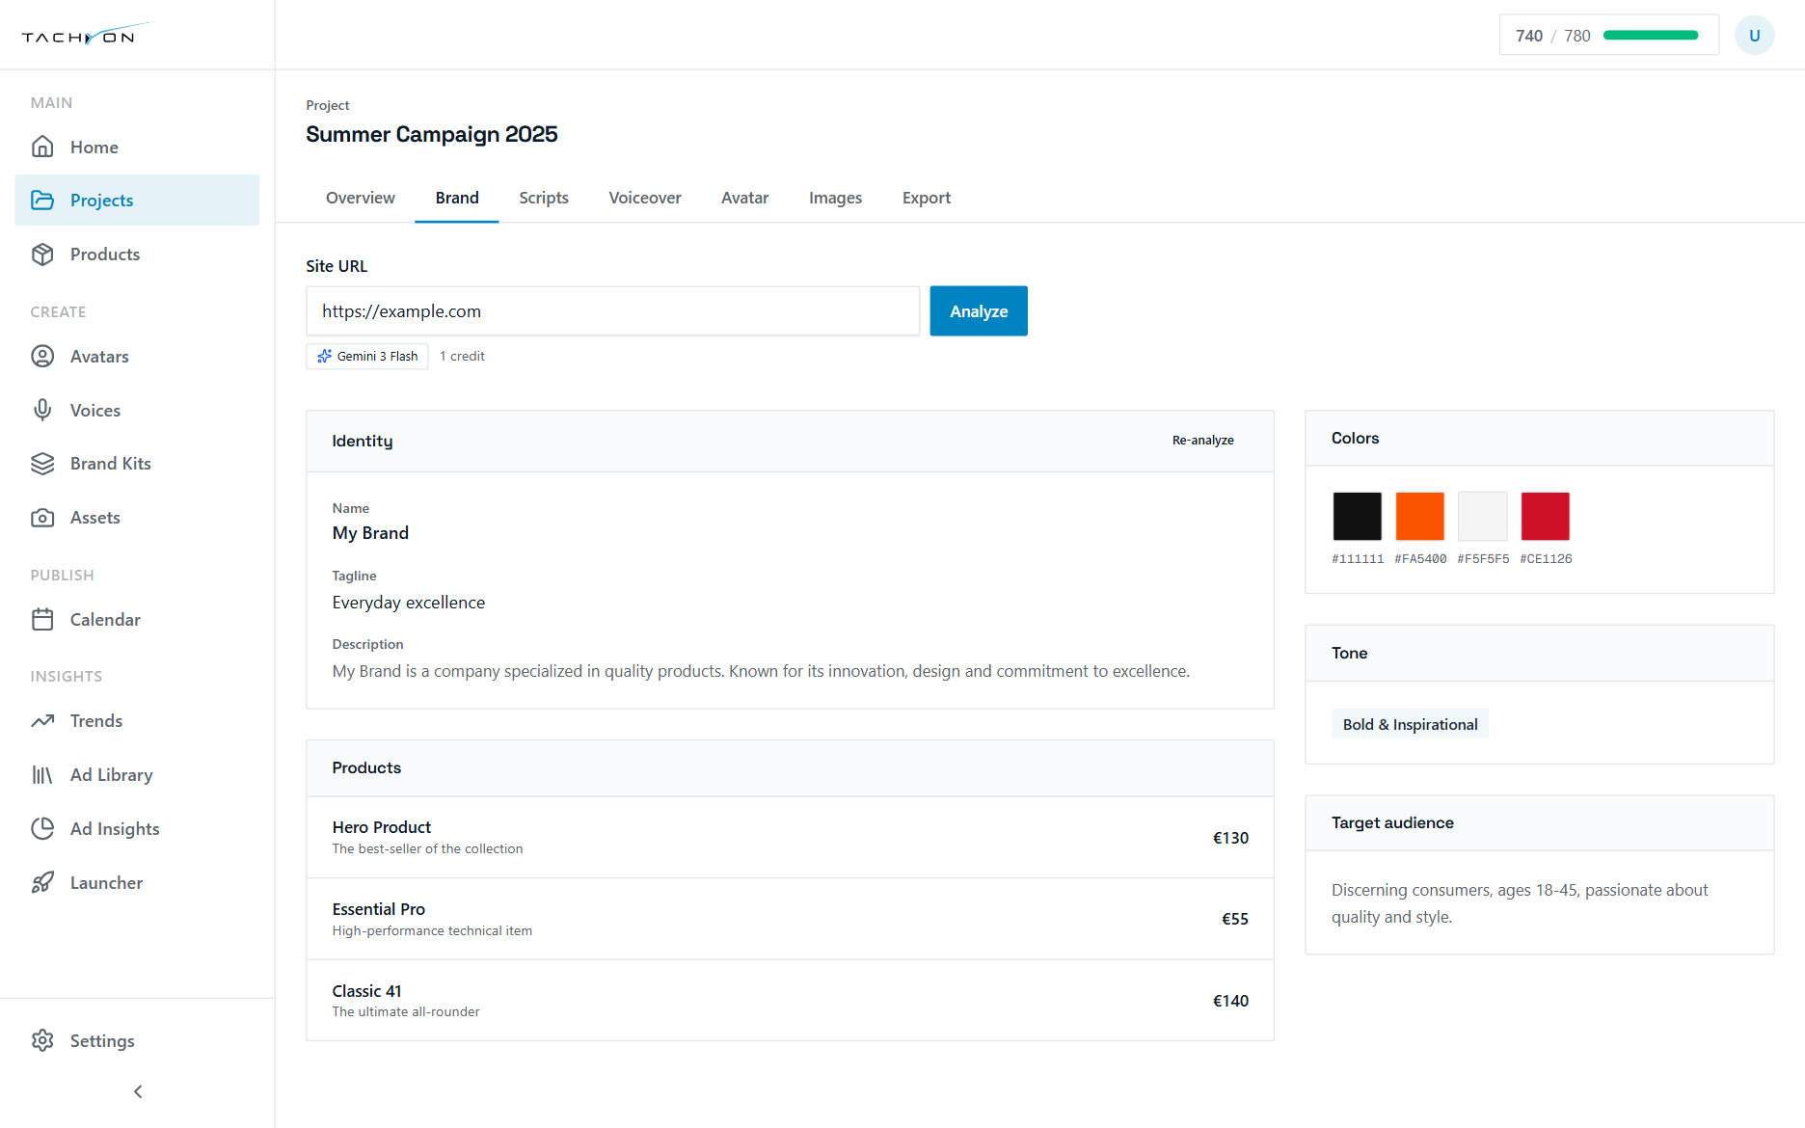
Task: Click the €140 price
Action: coord(1230,1001)
